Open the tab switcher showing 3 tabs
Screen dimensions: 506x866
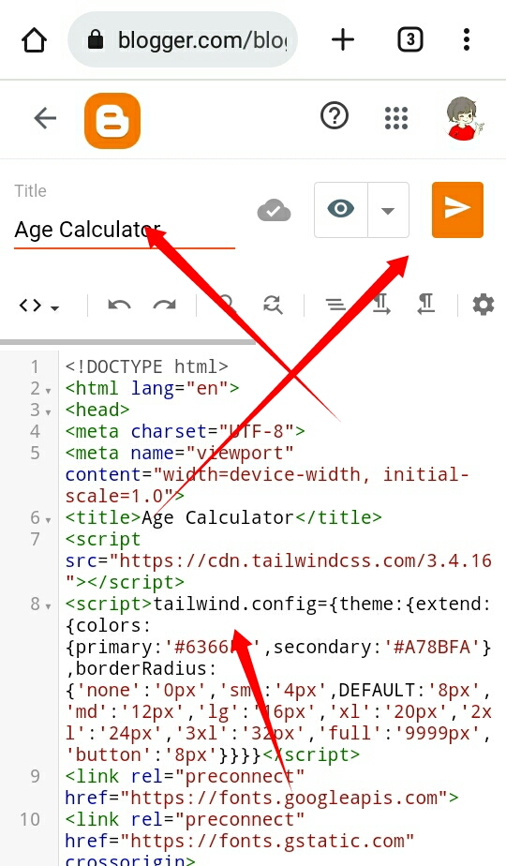(409, 39)
